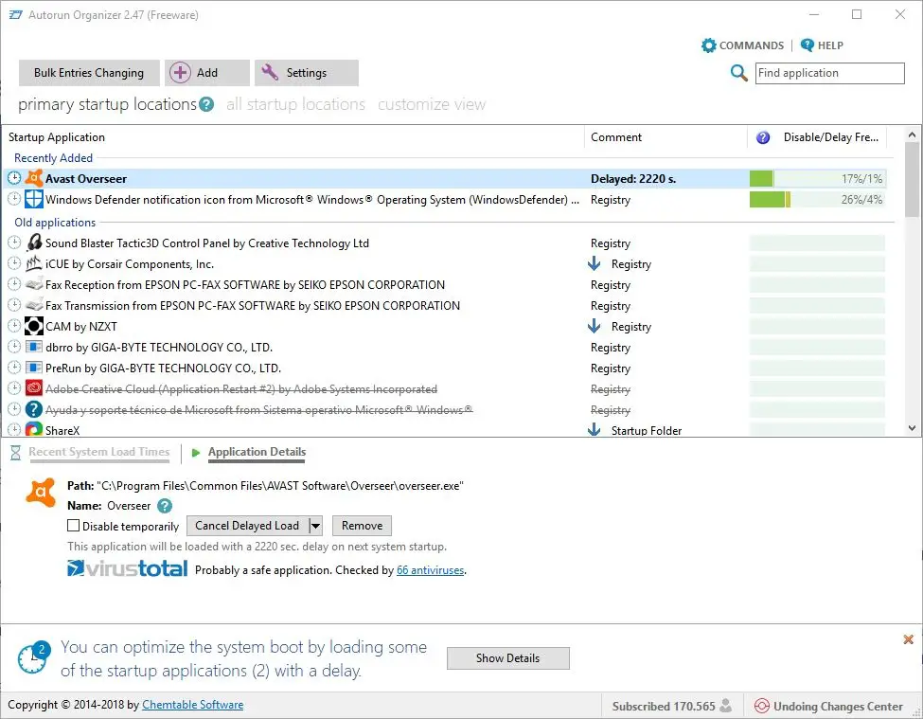Click the 17%/1% frequency bar for Avast
This screenshot has height=719, width=923.
point(817,178)
